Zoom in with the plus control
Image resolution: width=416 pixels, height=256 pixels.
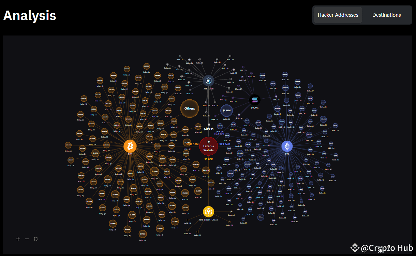(18, 239)
